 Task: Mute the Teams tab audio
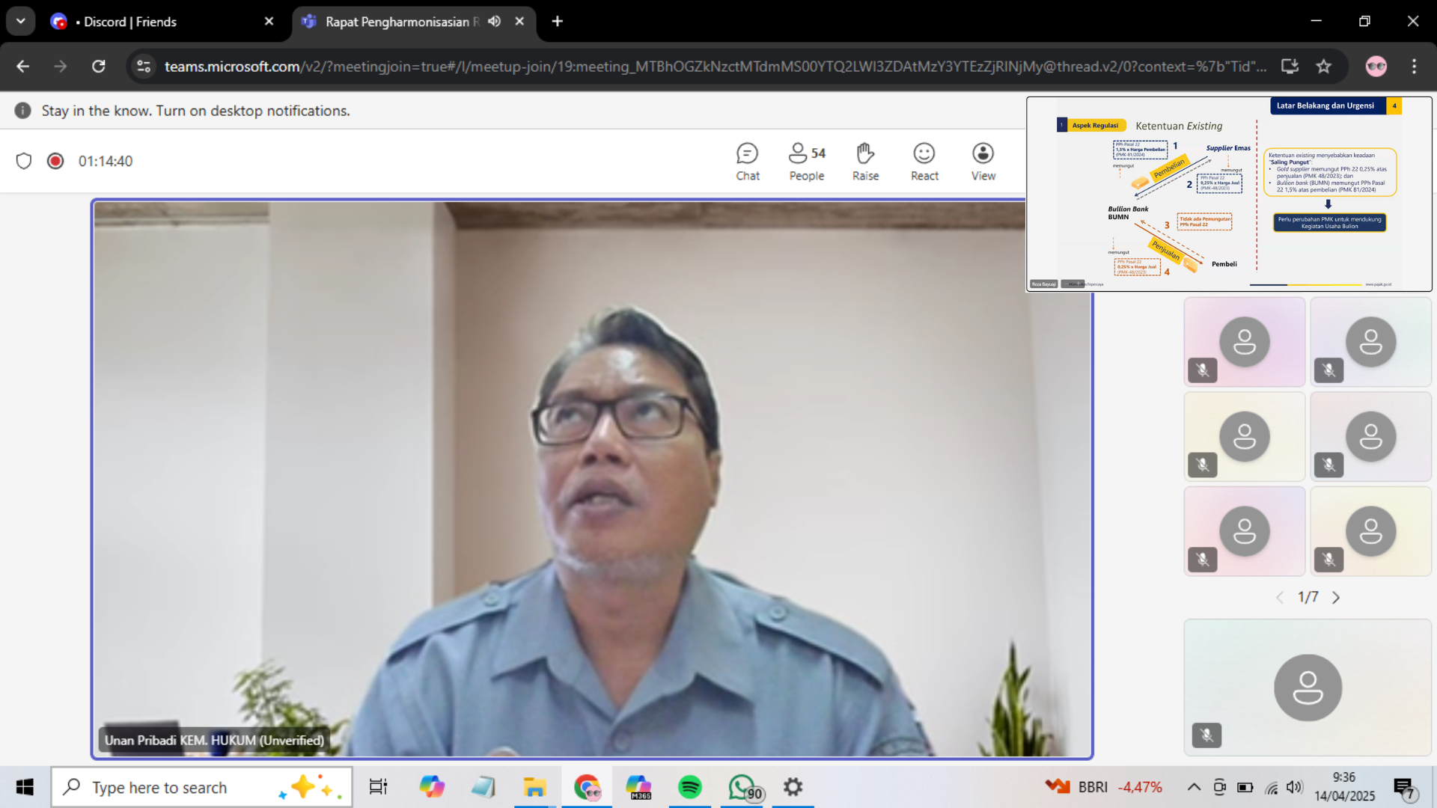pyautogui.click(x=494, y=22)
